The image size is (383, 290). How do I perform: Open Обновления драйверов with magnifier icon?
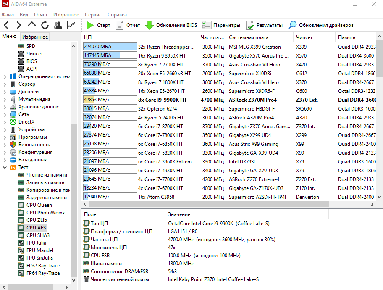pos(321,25)
